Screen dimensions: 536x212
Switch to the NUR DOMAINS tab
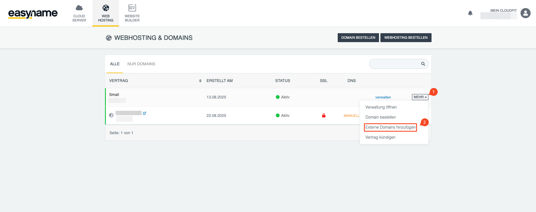point(141,64)
